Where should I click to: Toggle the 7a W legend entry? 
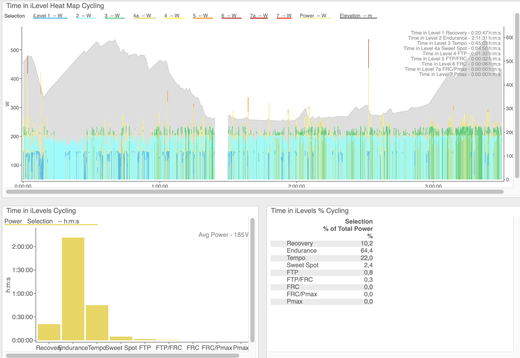click(x=259, y=16)
